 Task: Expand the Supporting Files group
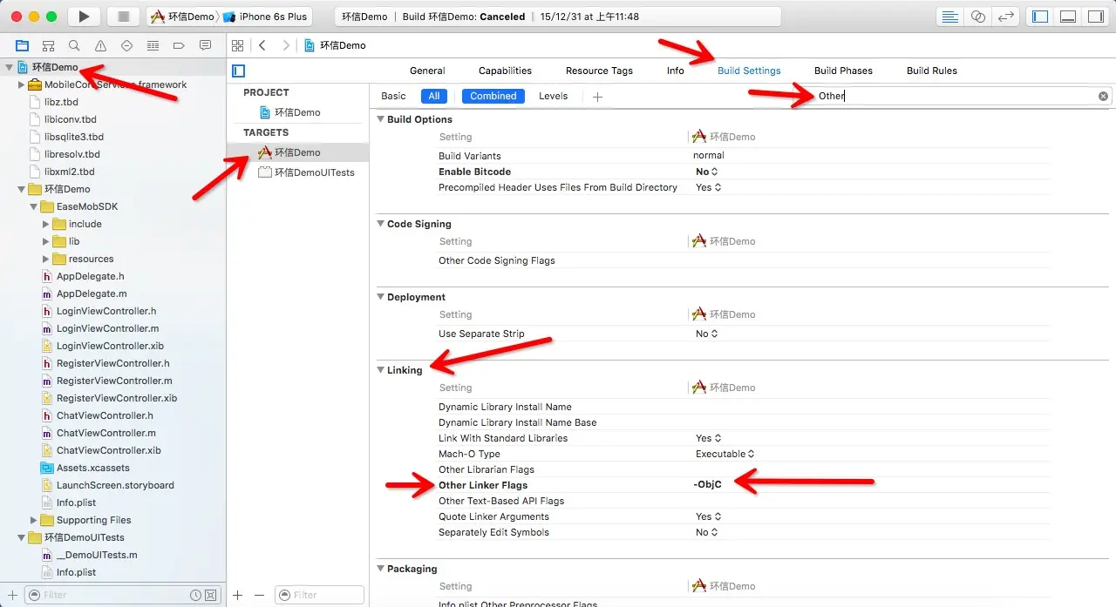coord(34,520)
